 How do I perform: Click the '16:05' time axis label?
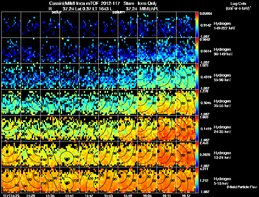coord(147,195)
